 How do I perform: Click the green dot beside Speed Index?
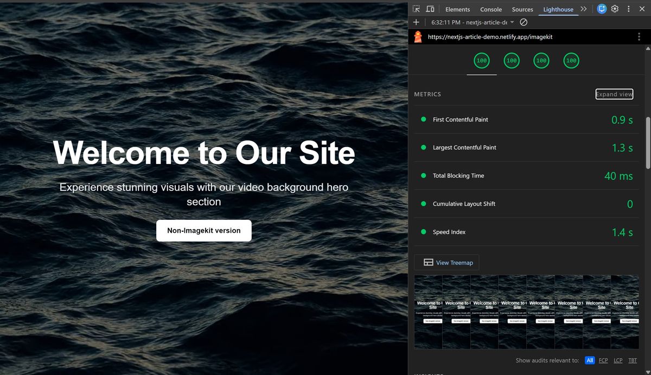423,232
